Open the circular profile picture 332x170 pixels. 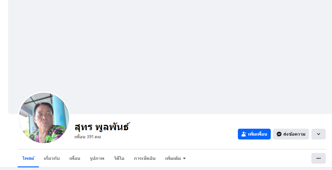(44, 118)
